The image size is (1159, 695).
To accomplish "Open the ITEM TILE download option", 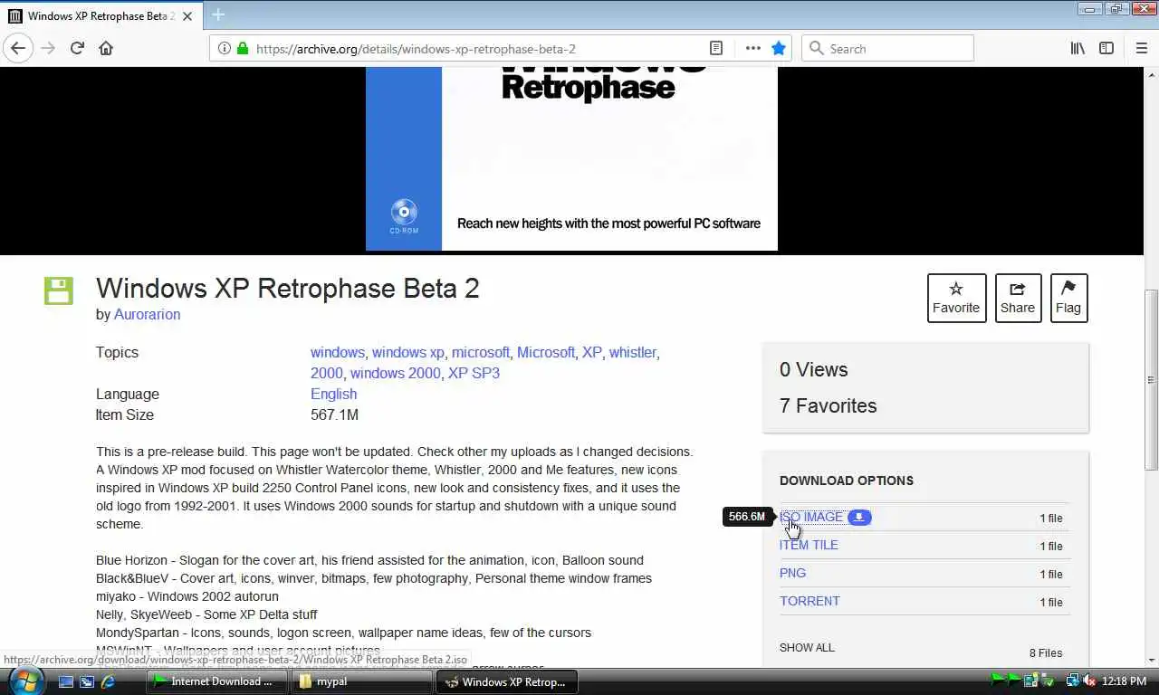I will tap(809, 545).
